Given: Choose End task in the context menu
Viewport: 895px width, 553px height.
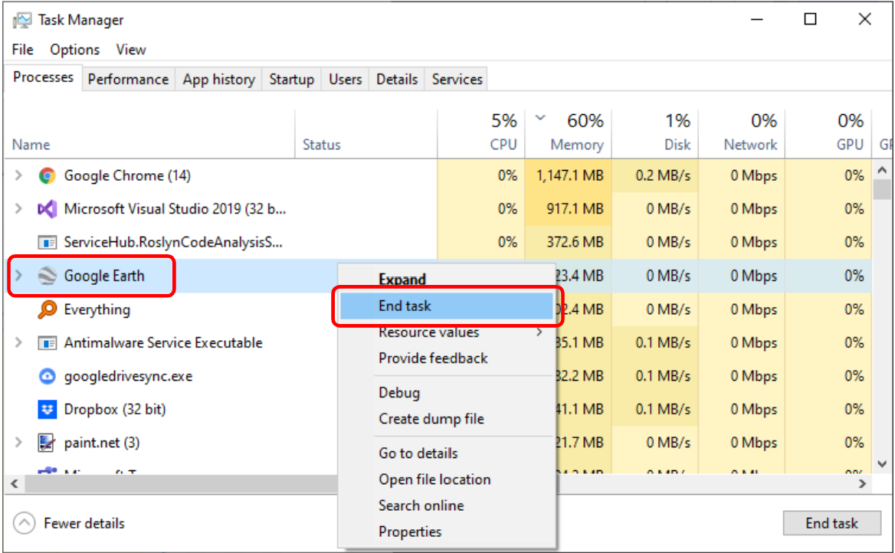Looking at the screenshot, I should pyautogui.click(x=447, y=306).
